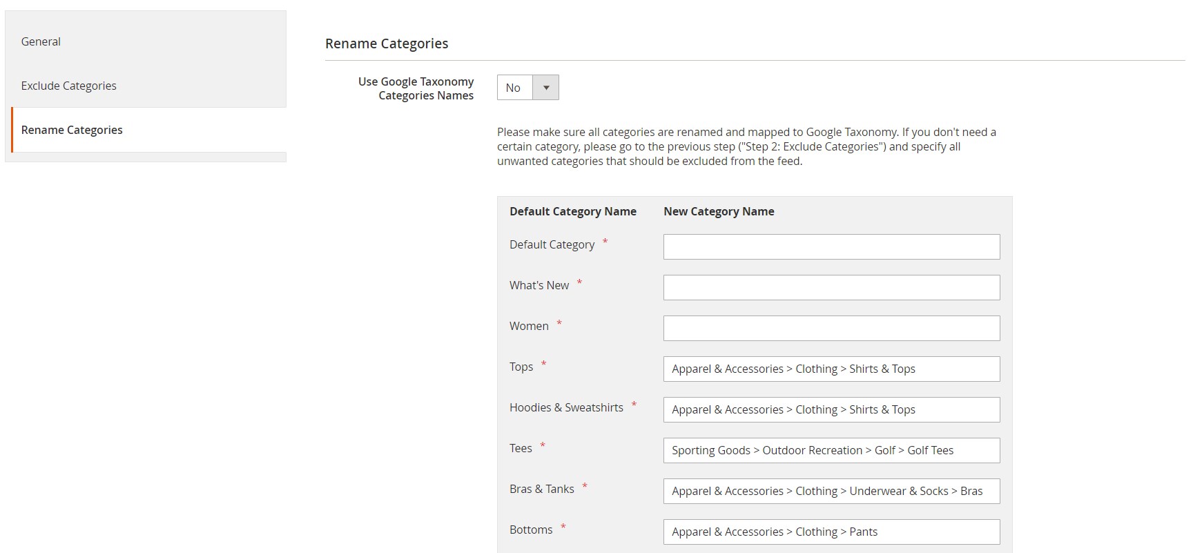The height and width of the screenshot is (553, 1193).
Task: Click the dropdown arrow next to No
Action: (x=546, y=88)
